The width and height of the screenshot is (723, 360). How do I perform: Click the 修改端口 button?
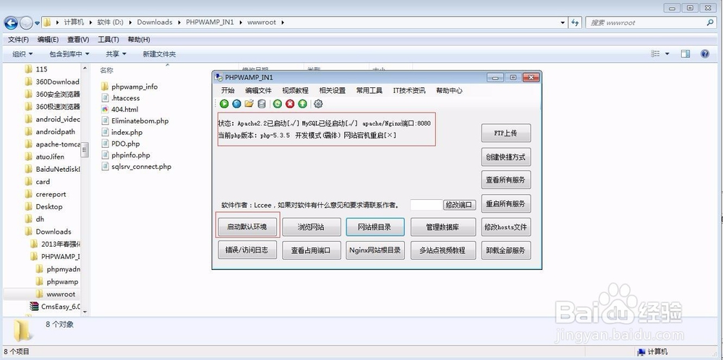pyautogui.click(x=459, y=205)
